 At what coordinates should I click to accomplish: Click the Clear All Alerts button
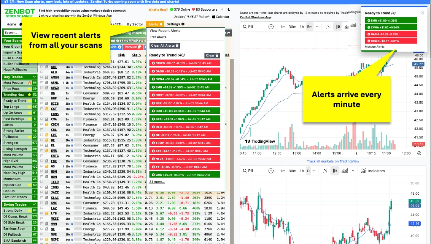coord(165,46)
